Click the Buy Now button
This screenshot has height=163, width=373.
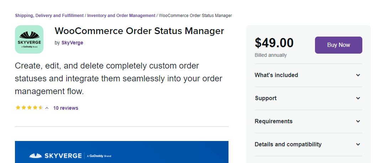tap(338, 45)
